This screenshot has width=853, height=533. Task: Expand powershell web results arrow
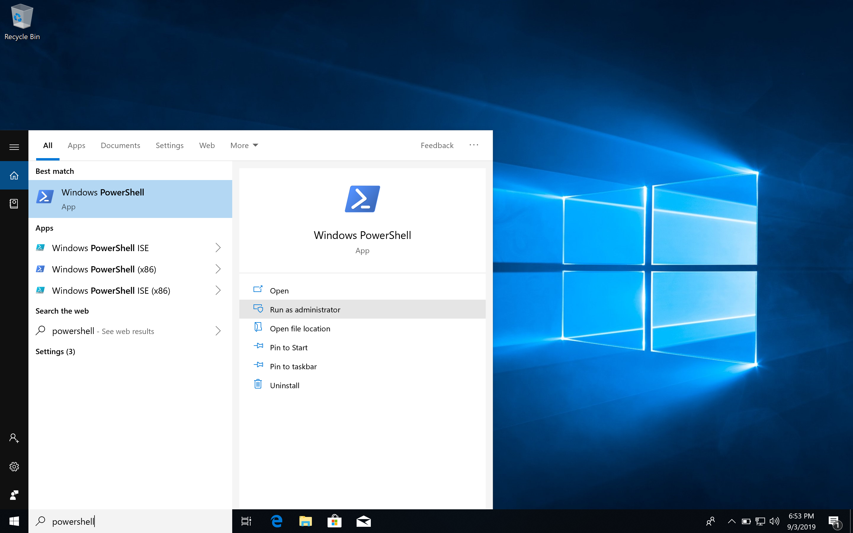(218, 331)
